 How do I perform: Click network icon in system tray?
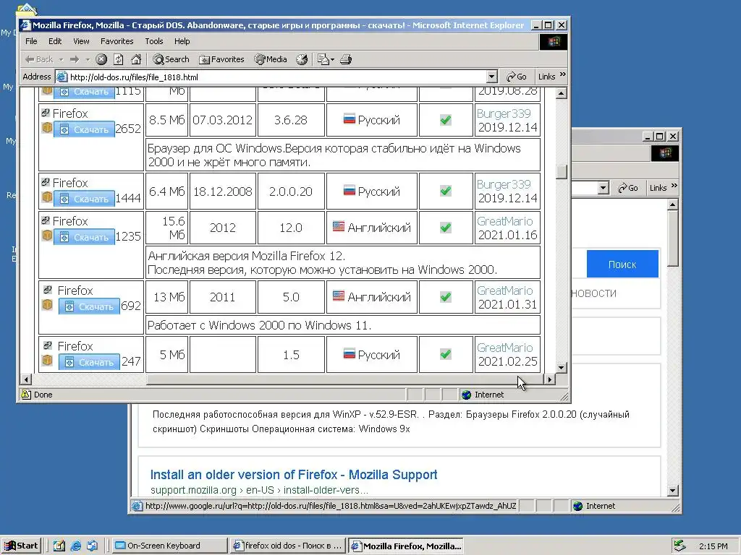pos(679,546)
